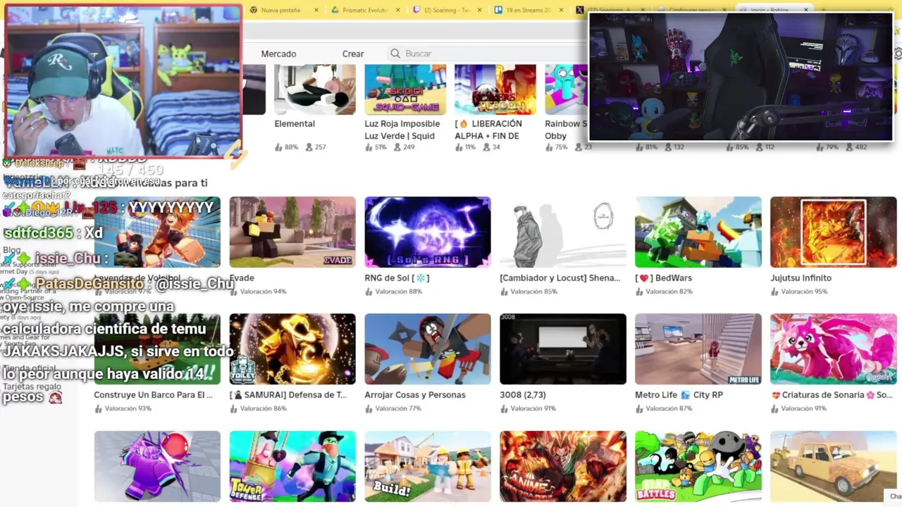Viewport: 902px width, 507px height.
Task: Open the Arrojar Cosas y Personas thumbnail
Action: pyautogui.click(x=428, y=349)
